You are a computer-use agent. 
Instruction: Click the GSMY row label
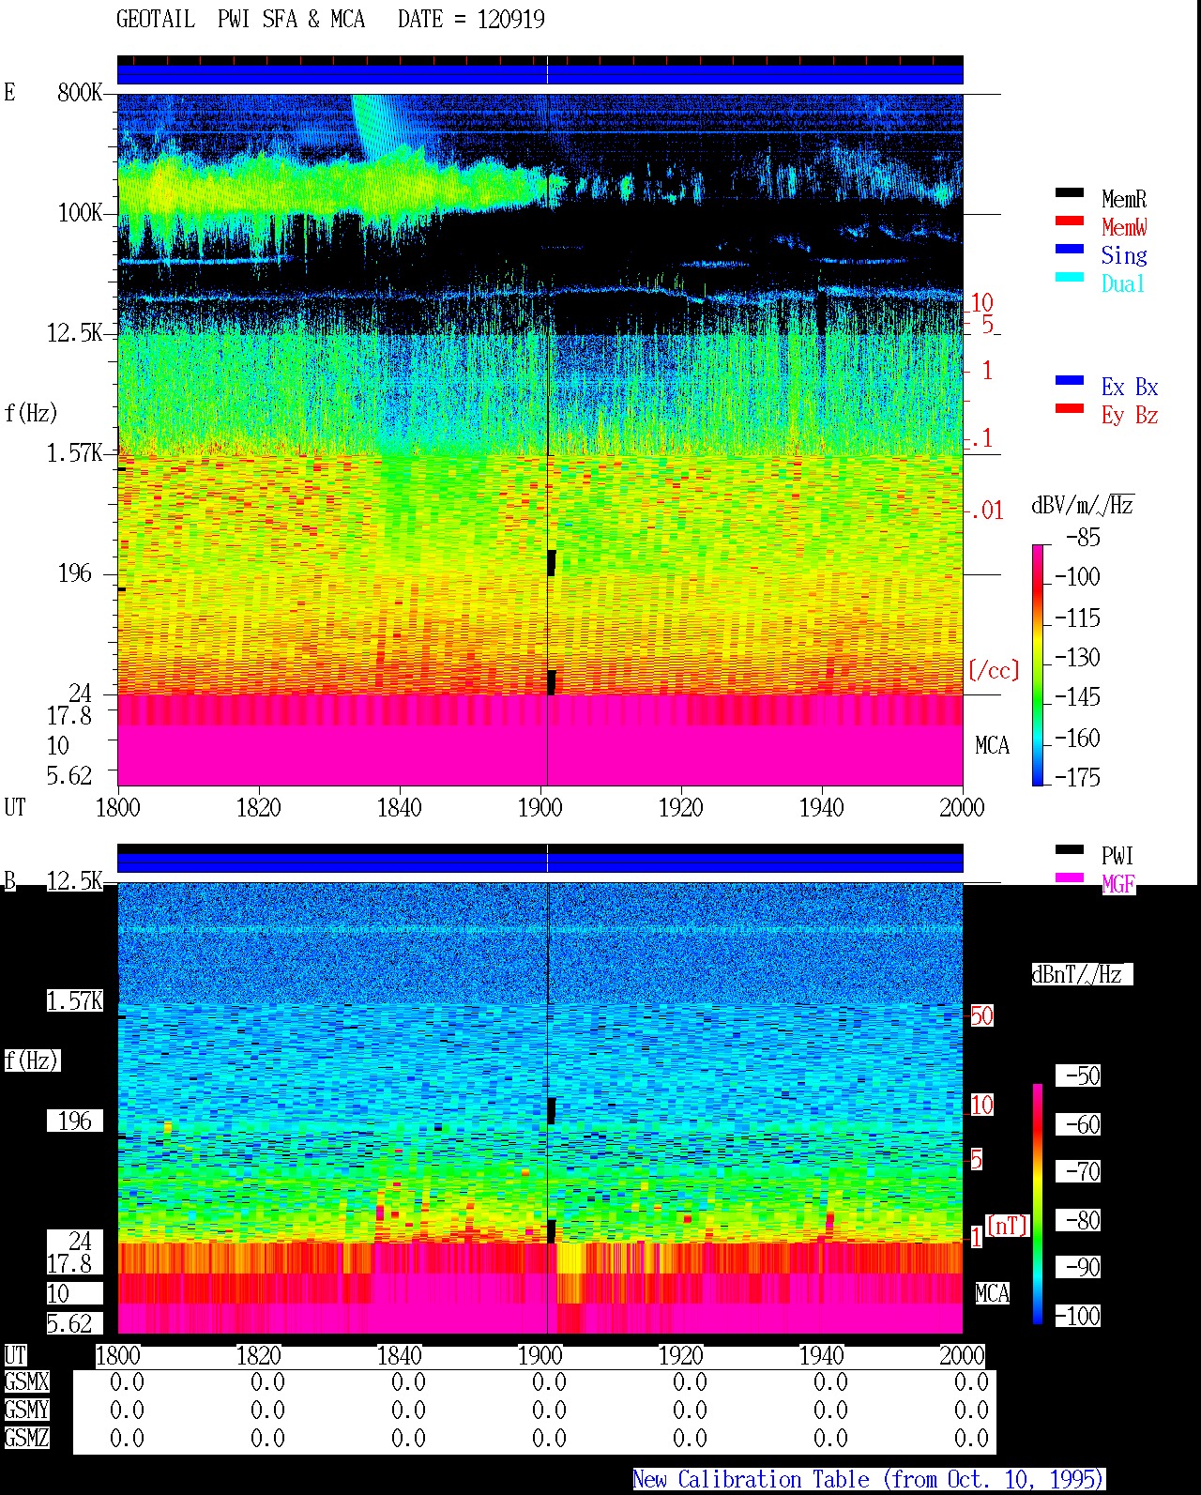26,1411
